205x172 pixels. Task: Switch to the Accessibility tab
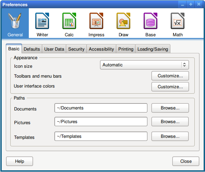101,49
